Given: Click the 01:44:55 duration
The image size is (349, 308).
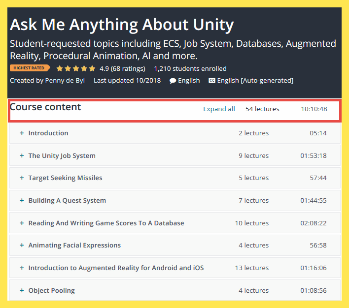Looking at the screenshot, I should click(314, 200).
